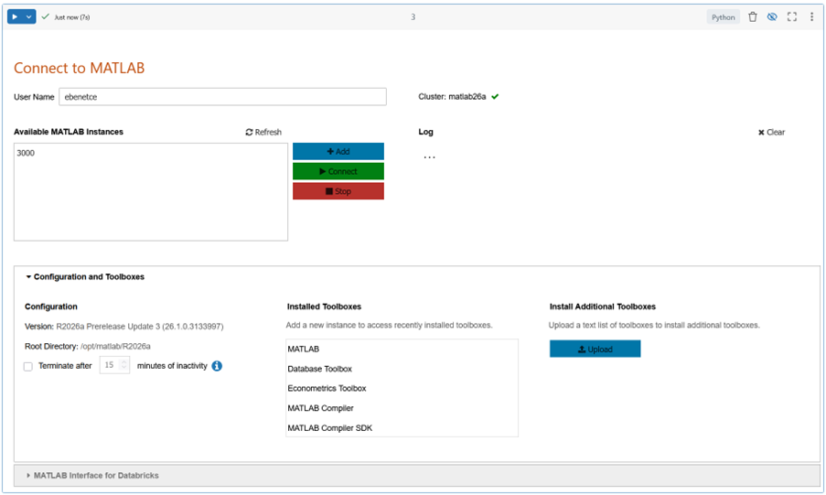Open the cell kebab menu
This screenshot has width=826, height=495.
[x=811, y=16]
